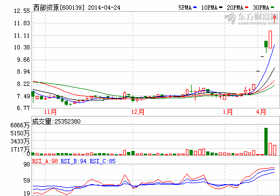Click the 7.49 price axis label
This screenshot has width=280, height=196.
coord(23,96)
